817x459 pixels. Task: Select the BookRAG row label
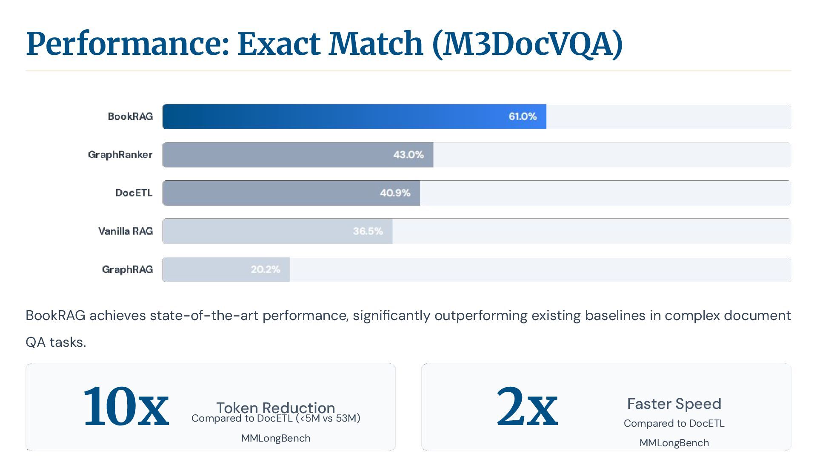(x=130, y=116)
